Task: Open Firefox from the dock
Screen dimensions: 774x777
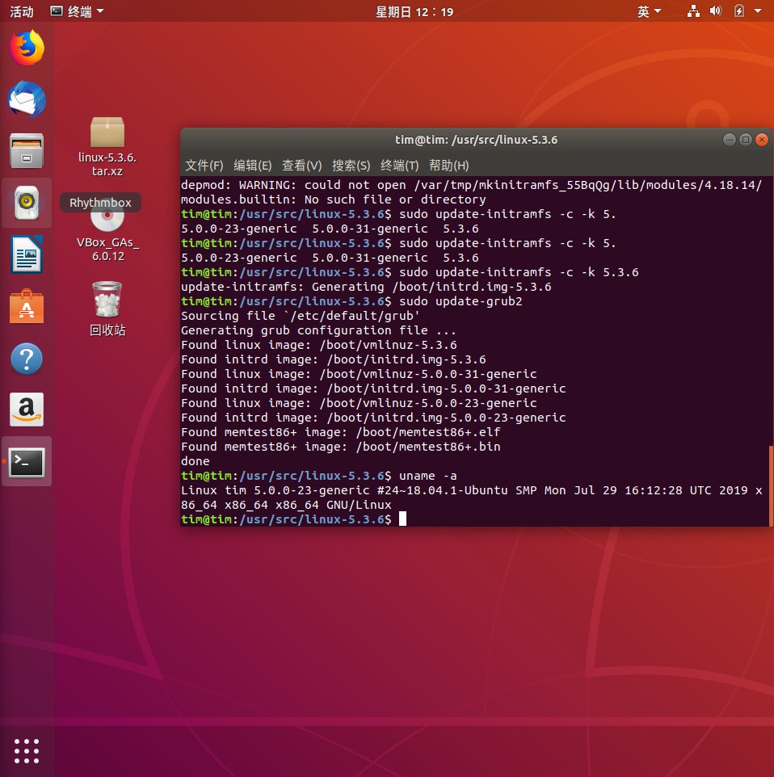Action: tap(27, 48)
